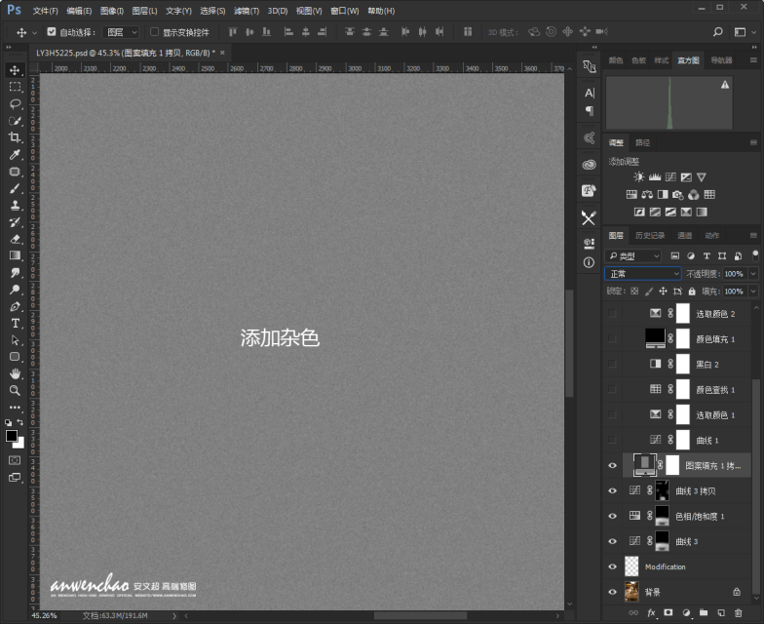Viewport: 764px width, 624px height.
Task: Close the LY3H5225.psd document tab
Action: [222, 53]
